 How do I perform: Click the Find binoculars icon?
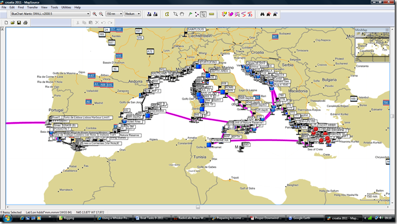(x=262, y=14)
